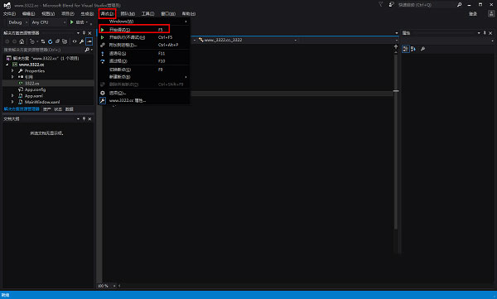
Task: Open the Debug configuration dropdown
Action: [x=17, y=22]
